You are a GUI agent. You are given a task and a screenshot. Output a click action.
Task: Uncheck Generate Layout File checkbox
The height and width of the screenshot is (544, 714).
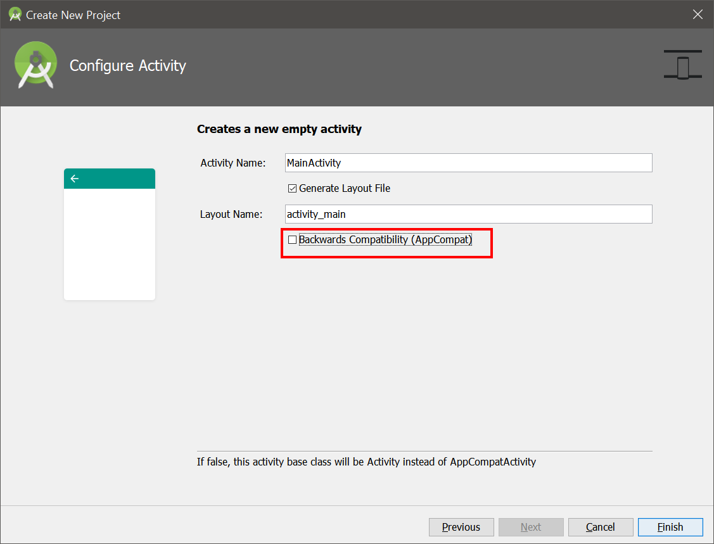[292, 189]
